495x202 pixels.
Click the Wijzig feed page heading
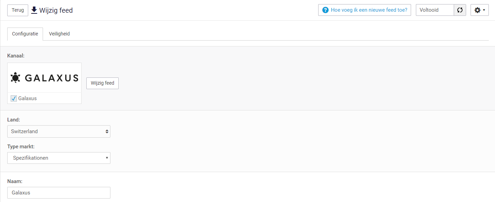tap(56, 10)
